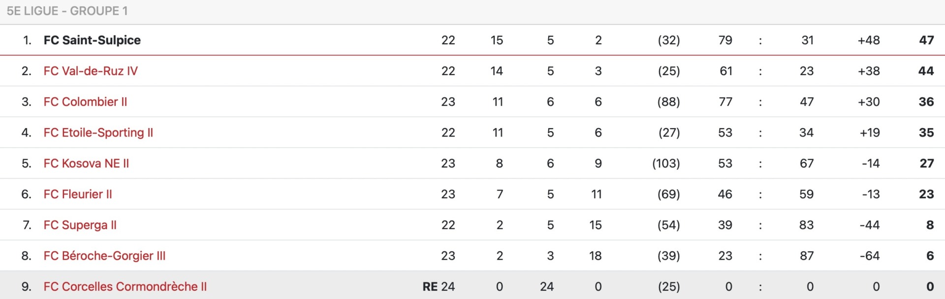Open FC Béroche-Gorgier III team link

click(104, 256)
